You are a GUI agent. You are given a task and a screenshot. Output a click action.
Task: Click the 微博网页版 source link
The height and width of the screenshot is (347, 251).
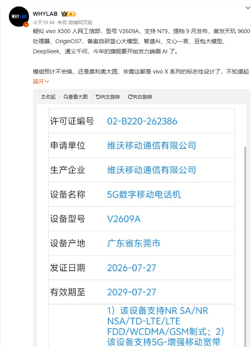pos(80,22)
